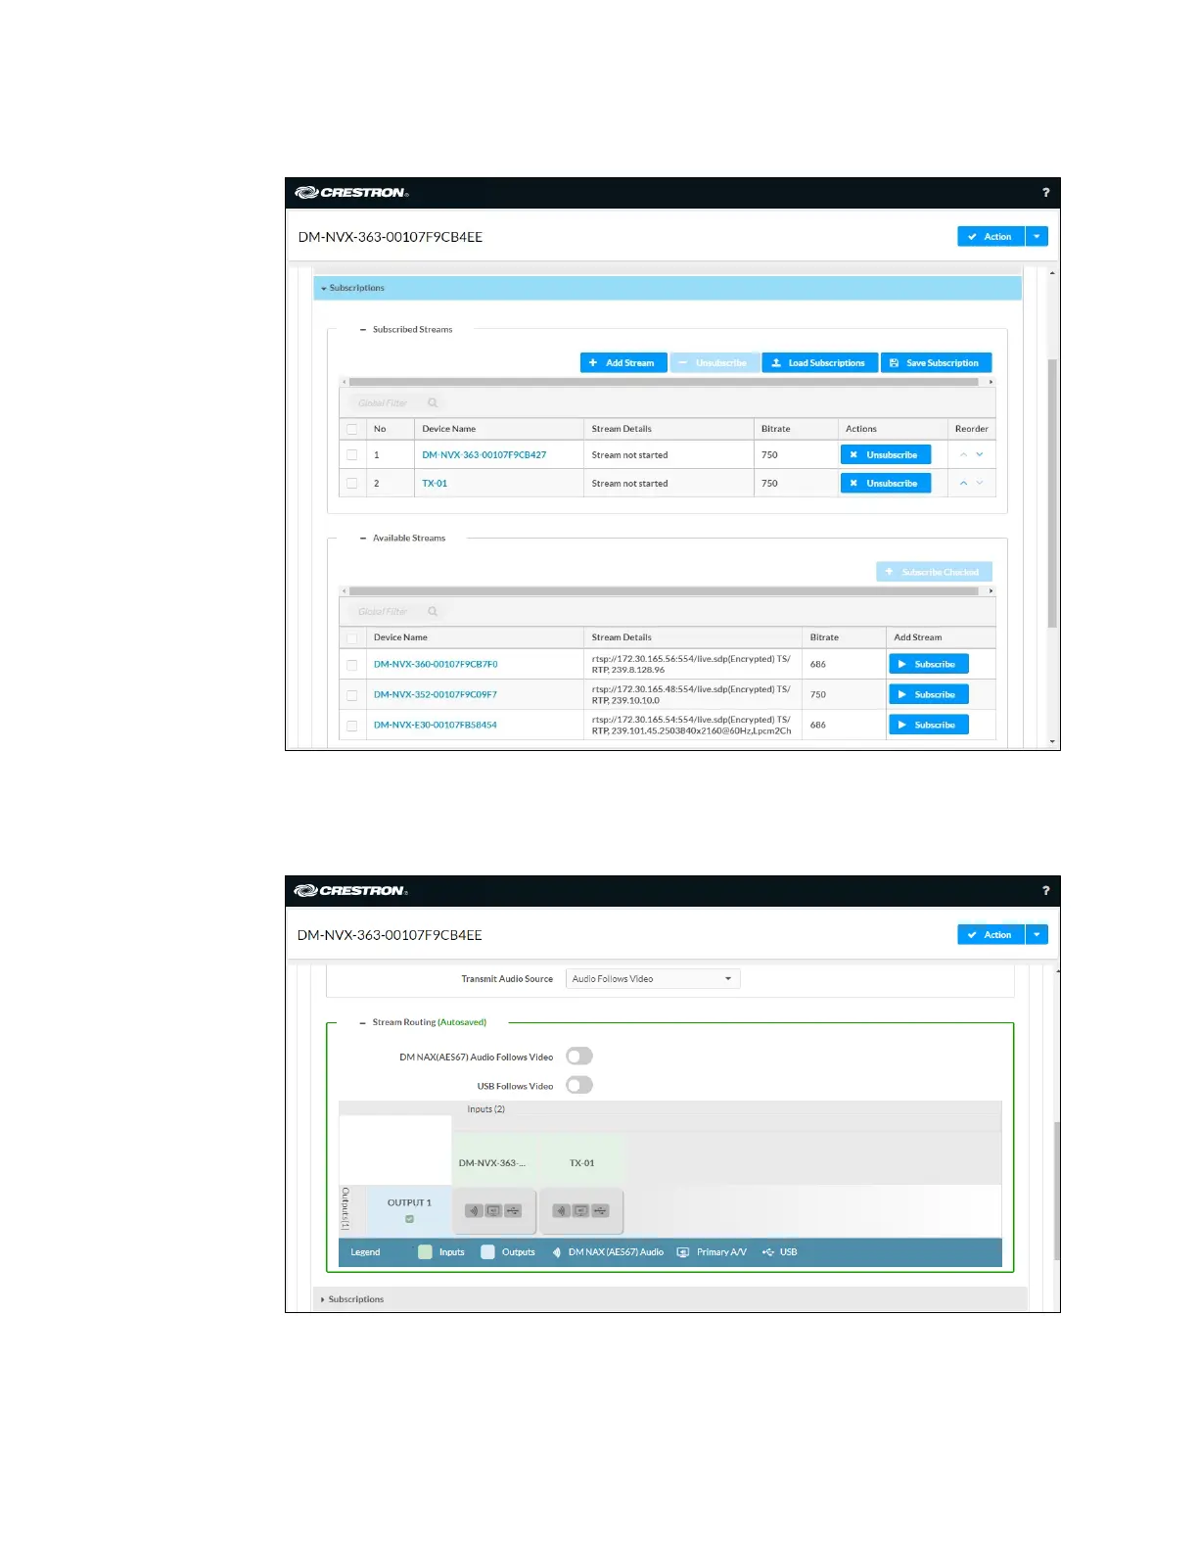Route Primary A/V from TX-01 input
Image resolution: width=1198 pixels, height=1551 pixels.
[580, 1211]
